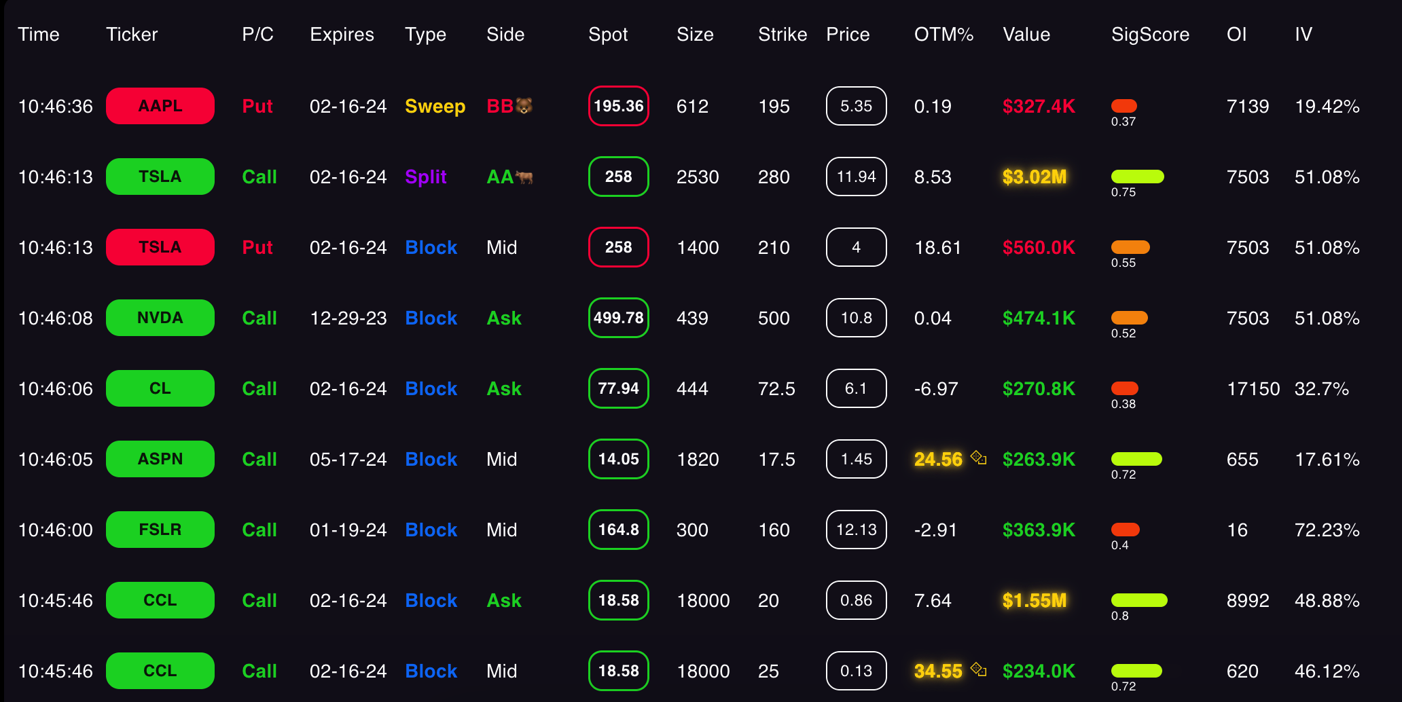The width and height of the screenshot is (1402, 702).
Task: Click the ticket icon beside CCL's 34.55 OTM%
Action: (x=979, y=669)
